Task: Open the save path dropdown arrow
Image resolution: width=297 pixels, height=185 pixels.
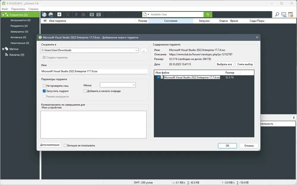Action: pos(136,50)
